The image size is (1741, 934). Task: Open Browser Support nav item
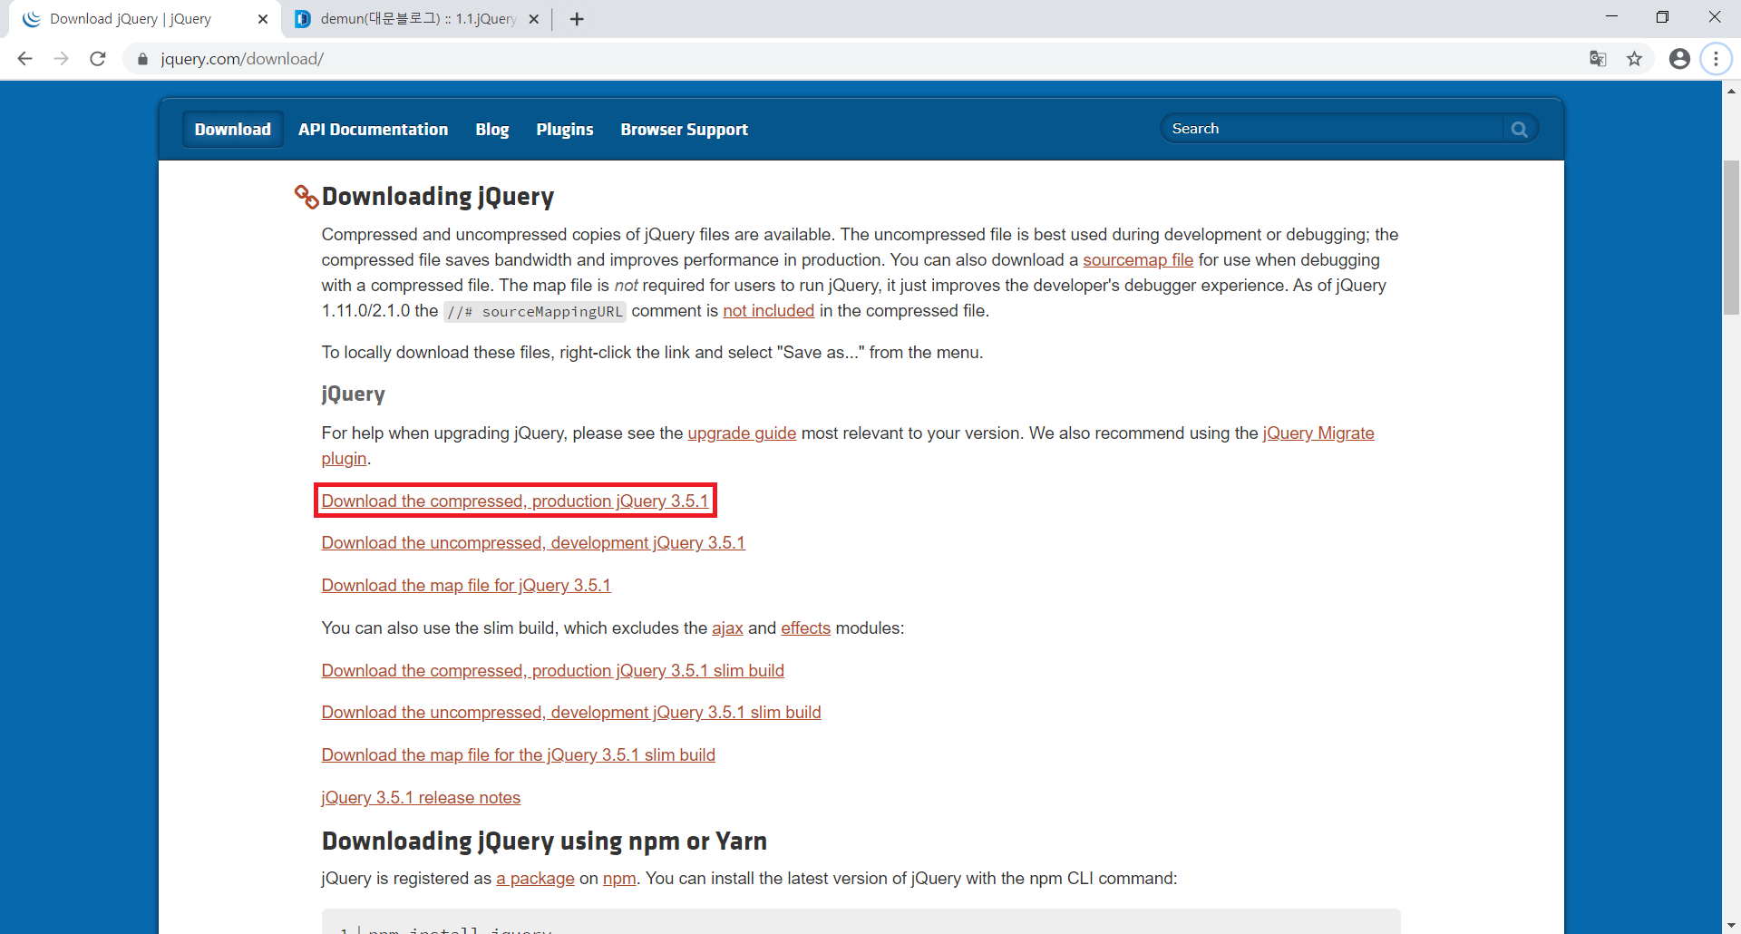(x=685, y=130)
